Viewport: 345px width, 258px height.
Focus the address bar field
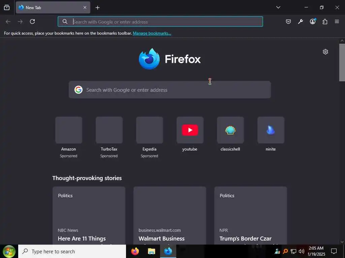pos(160,21)
